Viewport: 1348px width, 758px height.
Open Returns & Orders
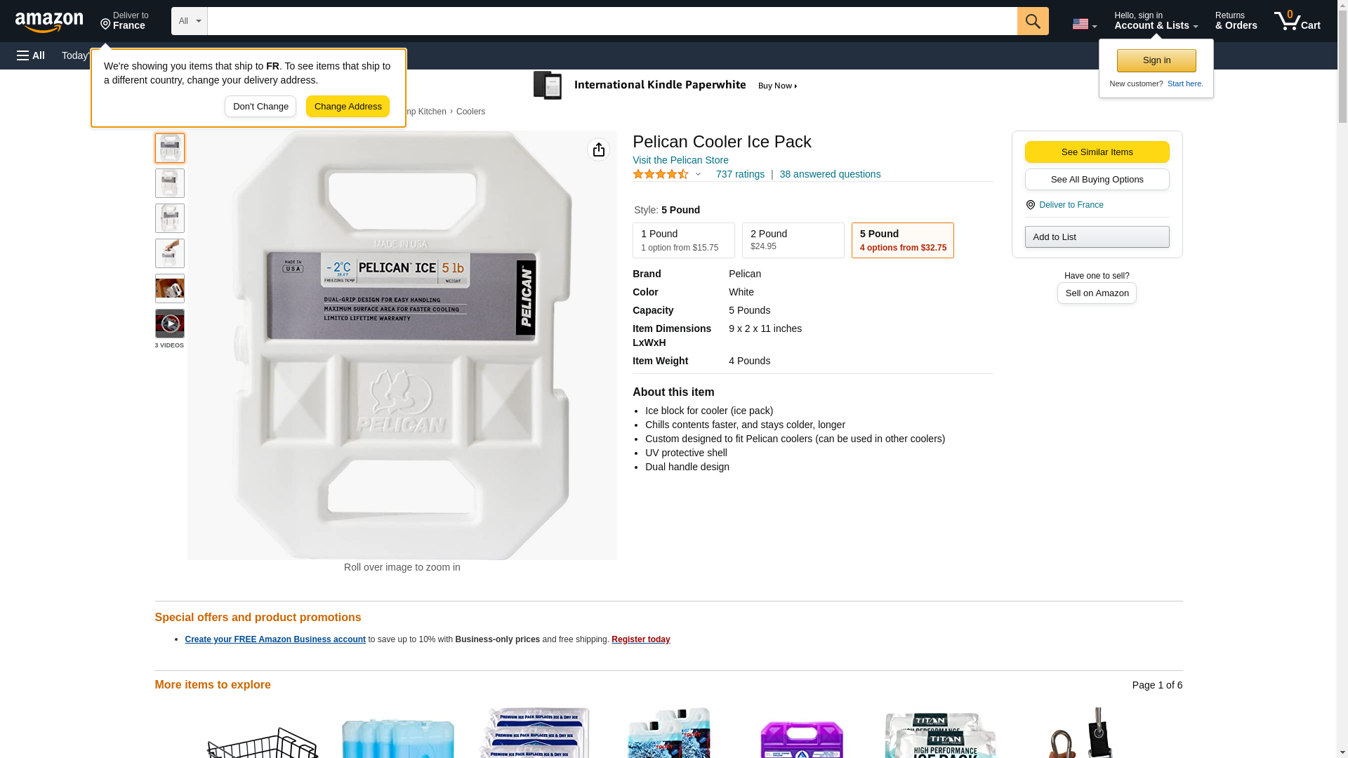point(1236,21)
